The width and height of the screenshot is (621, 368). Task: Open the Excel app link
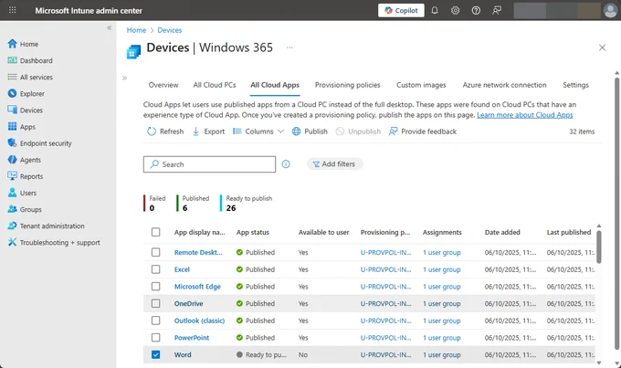pos(182,269)
